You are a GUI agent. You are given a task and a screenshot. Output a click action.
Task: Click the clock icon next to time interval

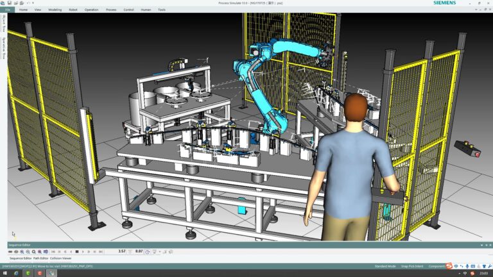point(148,252)
